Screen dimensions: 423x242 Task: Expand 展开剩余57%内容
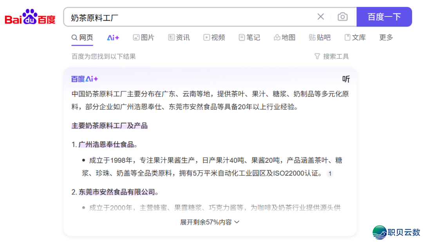[x=210, y=222]
